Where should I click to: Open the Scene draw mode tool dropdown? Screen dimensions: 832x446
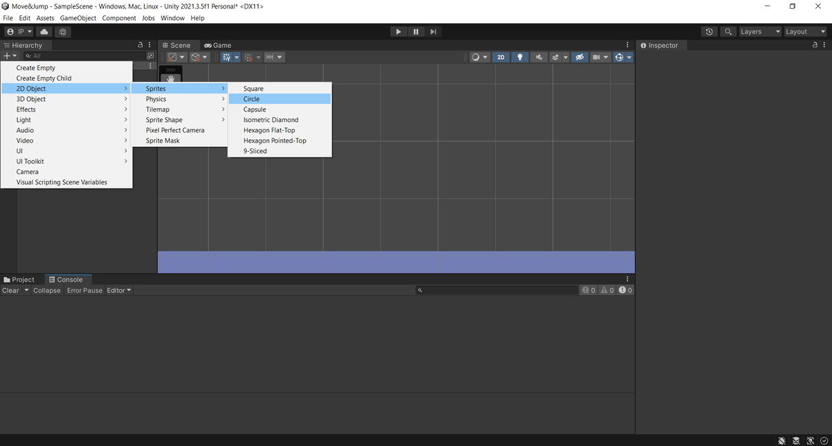coord(177,57)
